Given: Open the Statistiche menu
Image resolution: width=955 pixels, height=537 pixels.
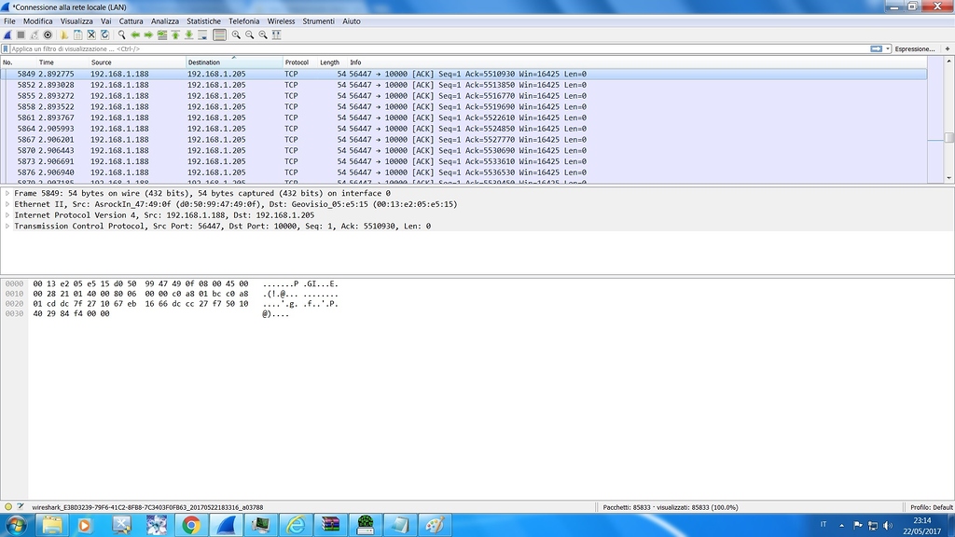Looking at the screenshot, I should (203, 21).
